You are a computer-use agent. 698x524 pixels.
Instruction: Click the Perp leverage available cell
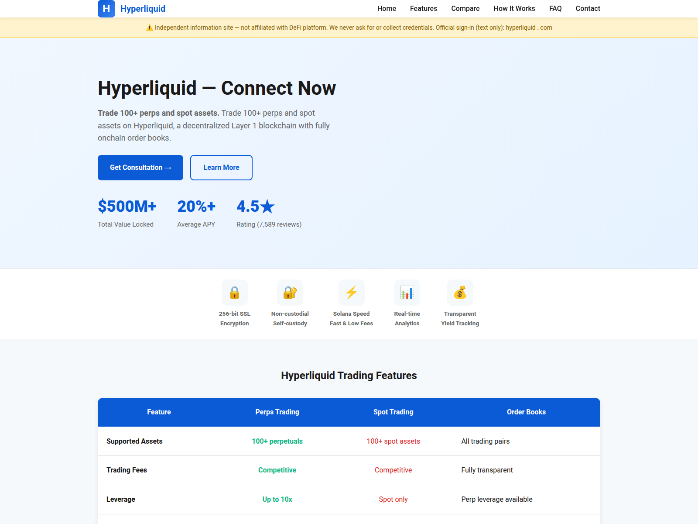497,500
